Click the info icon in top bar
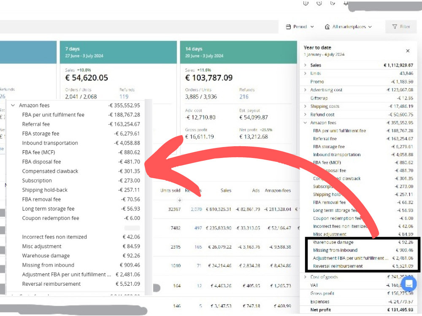The image size is (422, 316). point(306,3)
